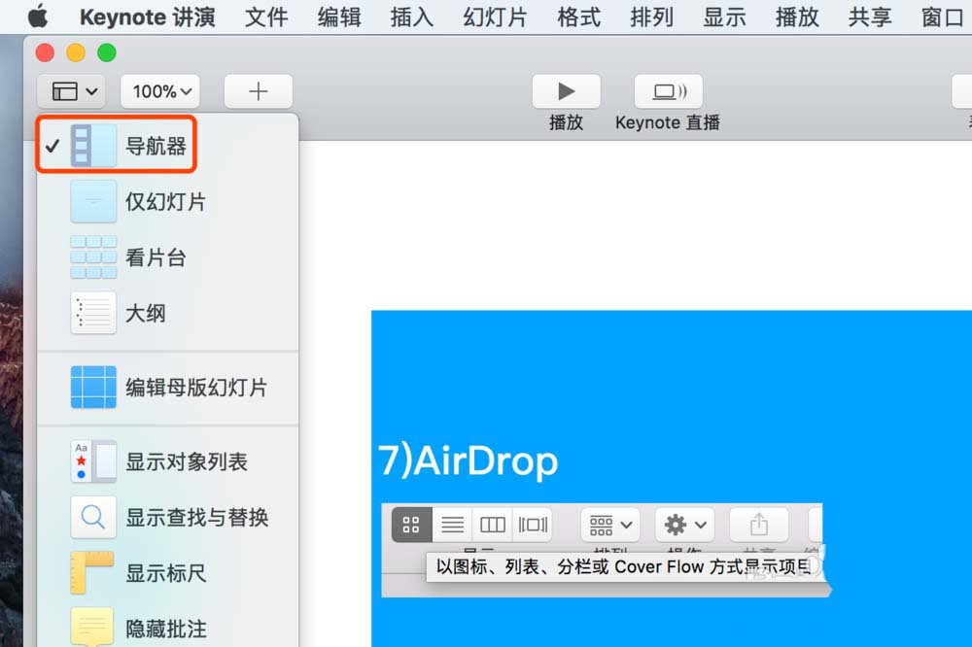
Task: Click the Keynote 直播 toolbar icon
Action: (669, 91)
